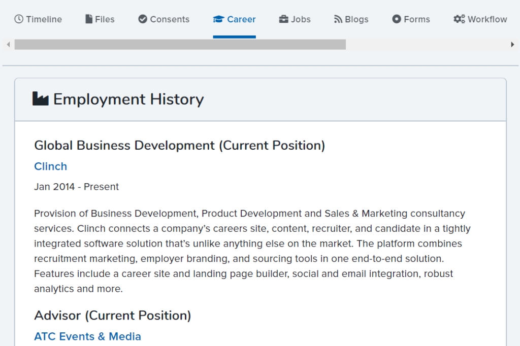Click the Advisor (Current Position) title
This screenshot has height=346, width=520.
pos(112,316)
